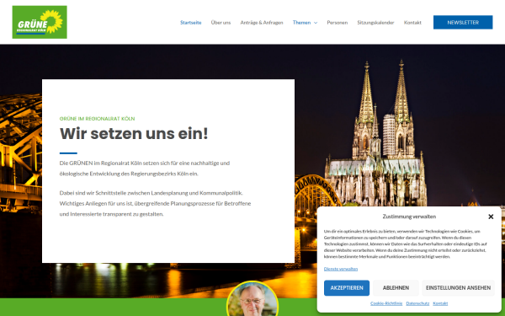505x316 pixels.
Task: Click the 'Zustimmung verwalten' dialog title
Action: 409,217
